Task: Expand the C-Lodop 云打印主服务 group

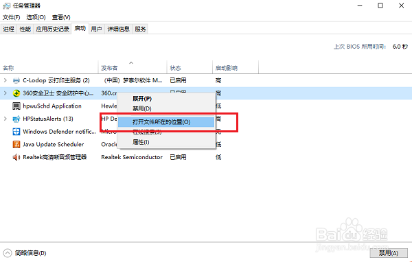Action: [5, 80]
